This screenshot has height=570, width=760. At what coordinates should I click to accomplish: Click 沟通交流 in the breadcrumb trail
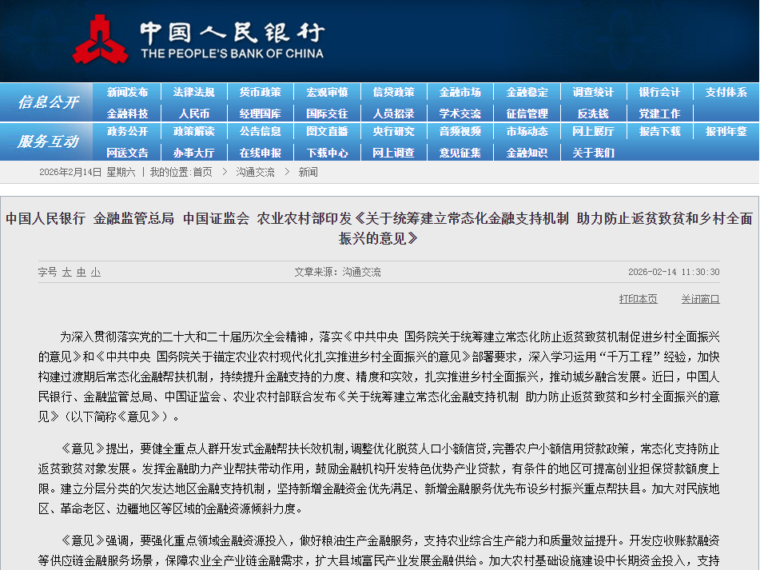(x=255, y=173)
